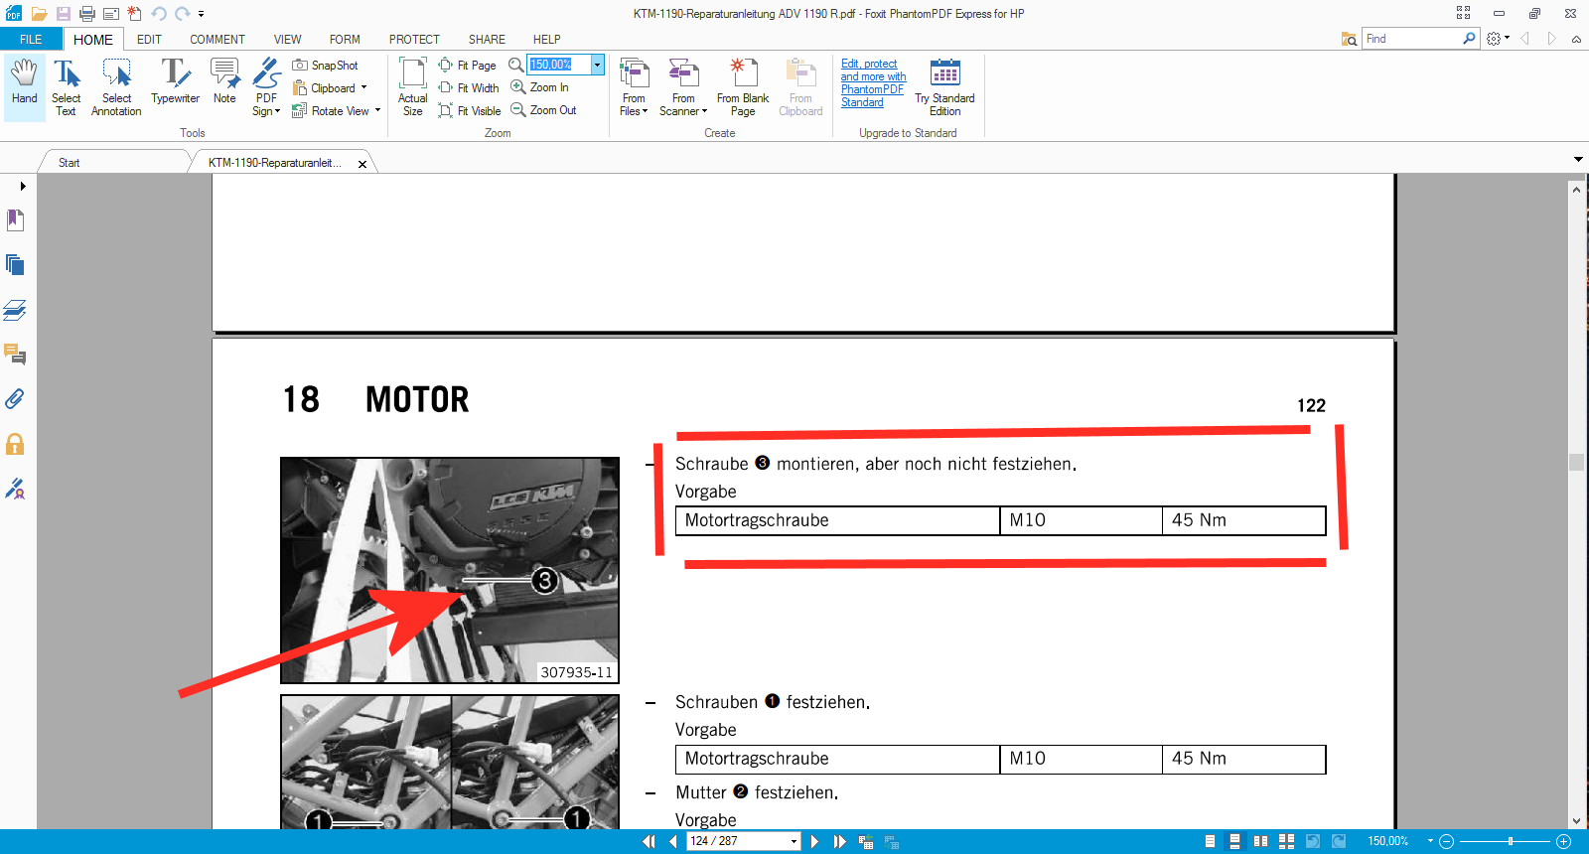This screenshot has height=854, width=1589.
Task: Activate the Typewriter tool
Action: (x=175, y=83)
